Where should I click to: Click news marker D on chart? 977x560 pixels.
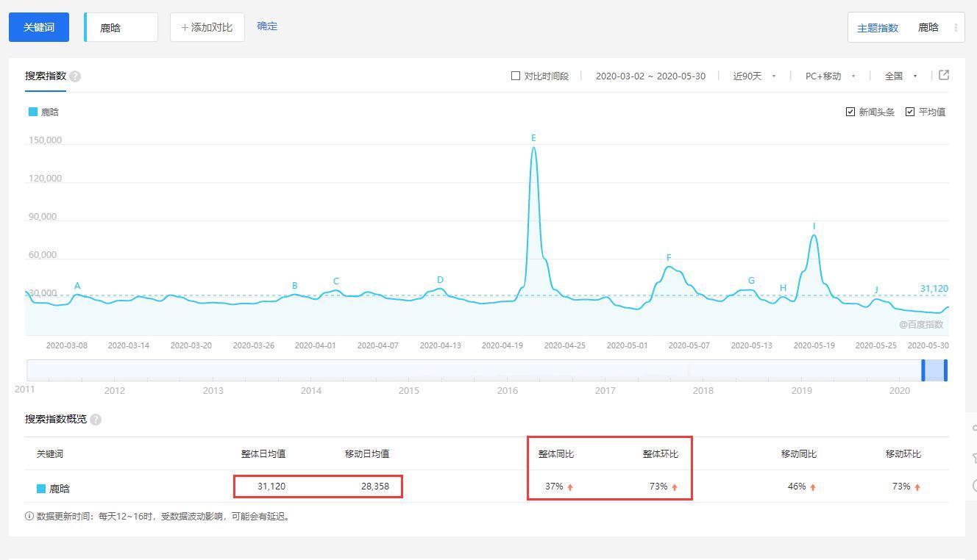pos(440,279)
